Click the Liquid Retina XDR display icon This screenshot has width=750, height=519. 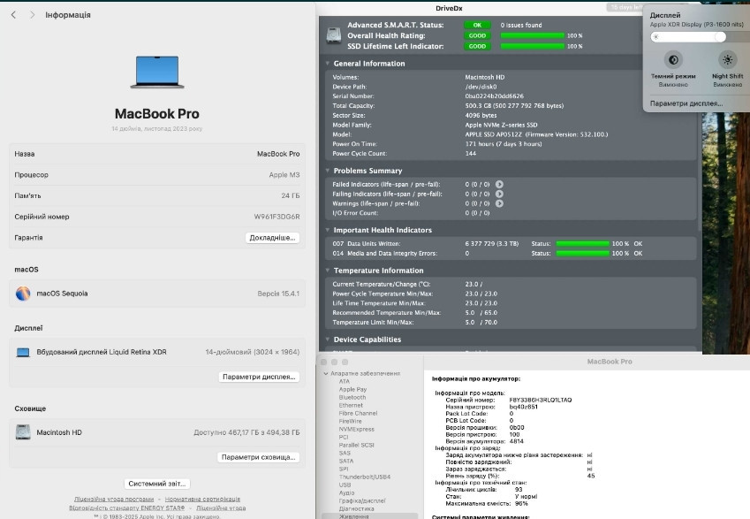(22, 351)
